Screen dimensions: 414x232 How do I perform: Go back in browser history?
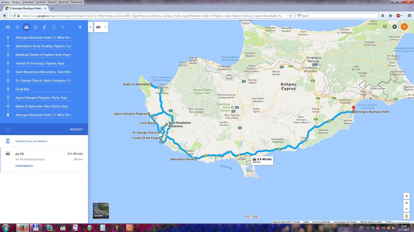click(4, 16)
